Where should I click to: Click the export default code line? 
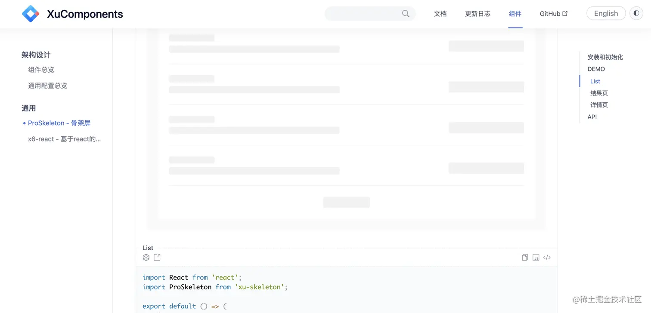pyautogui.click(x=185, y=306)
